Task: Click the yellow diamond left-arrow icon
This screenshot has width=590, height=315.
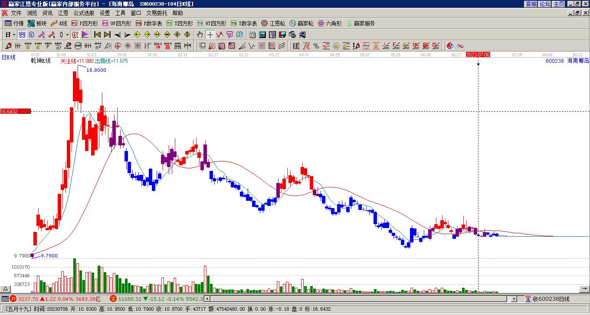Action: [137, 35]
